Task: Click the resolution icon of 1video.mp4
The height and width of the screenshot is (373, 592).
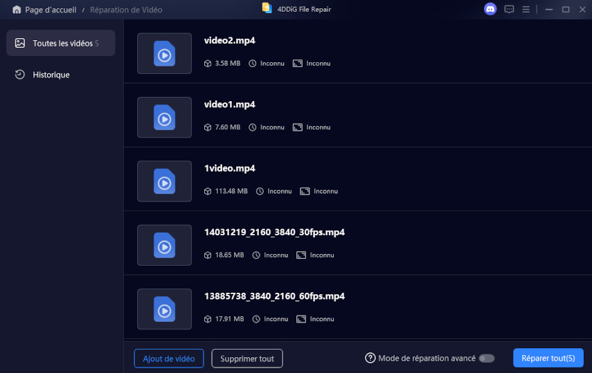Action: (x=305, y=192)
